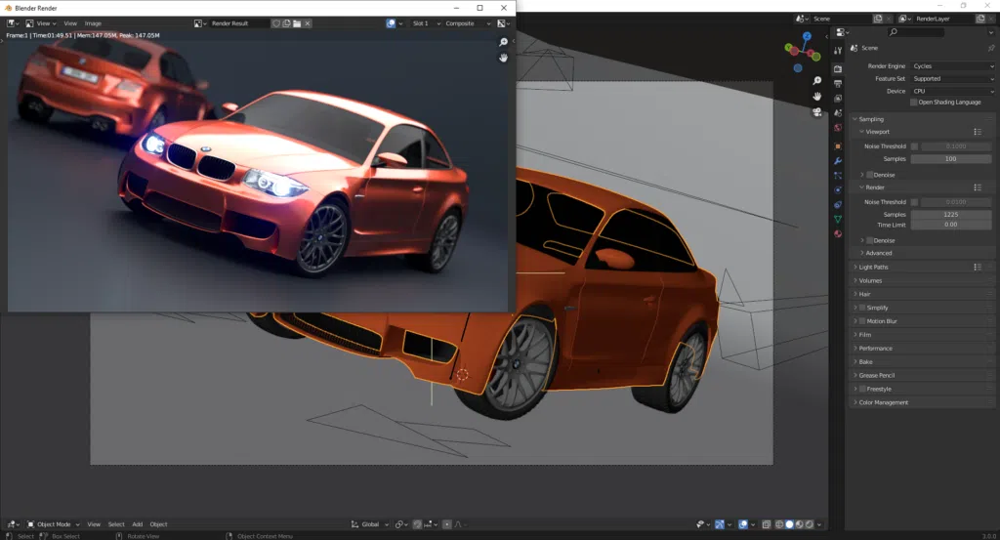This screenshot has width=1000, height=540.
Task: Click the render Samples field showing 1225
Action: [950, 214]
